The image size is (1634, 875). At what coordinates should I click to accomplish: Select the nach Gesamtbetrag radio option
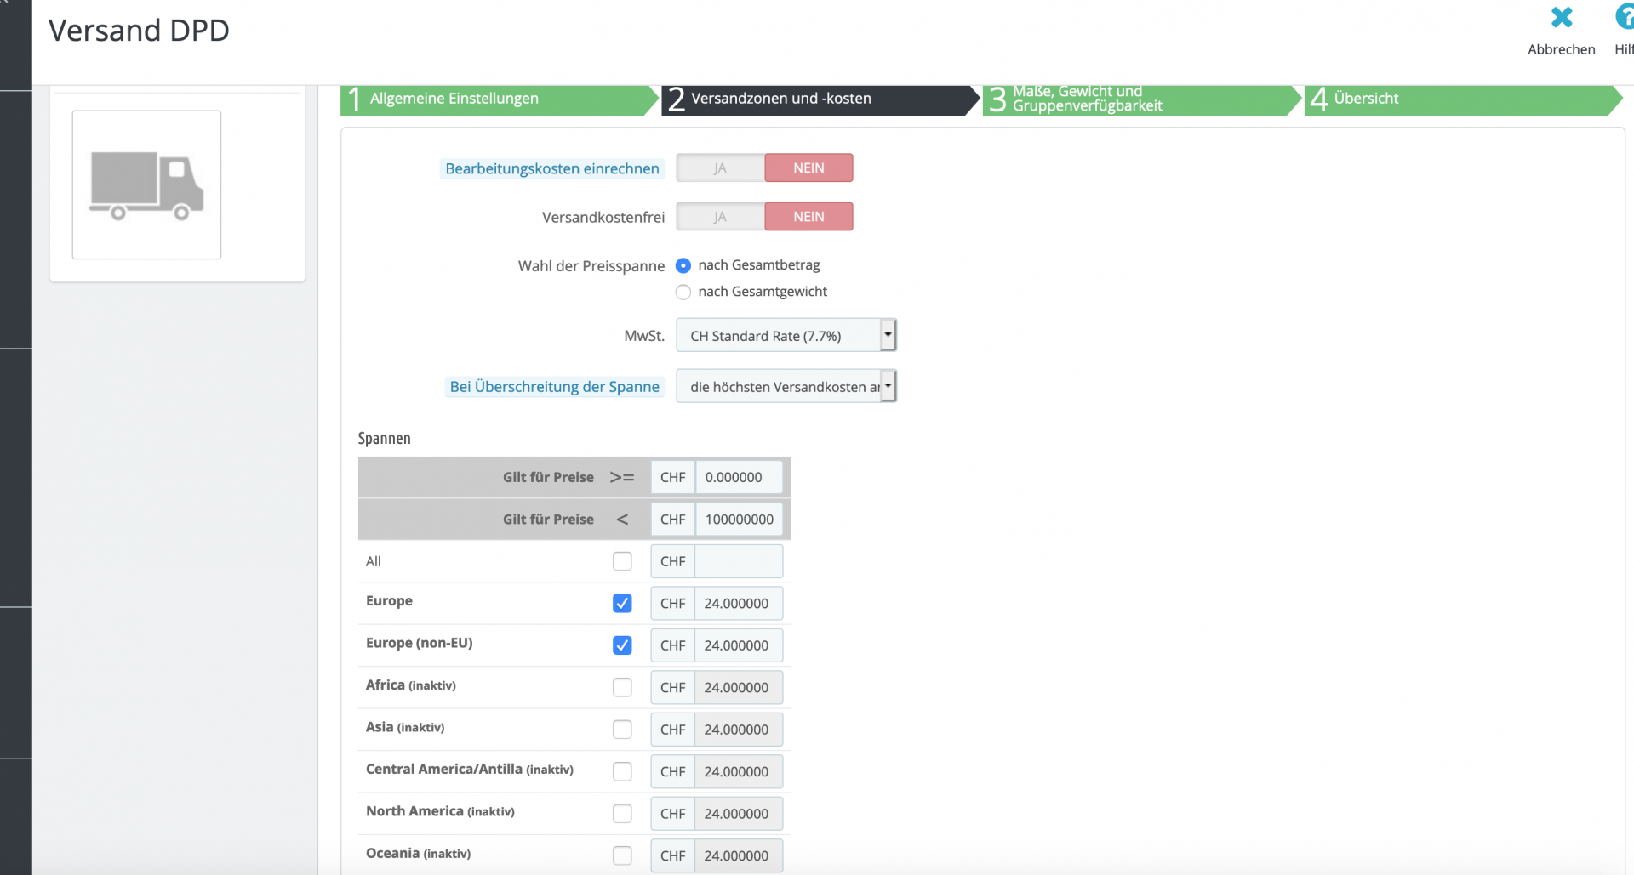[683, 266]
